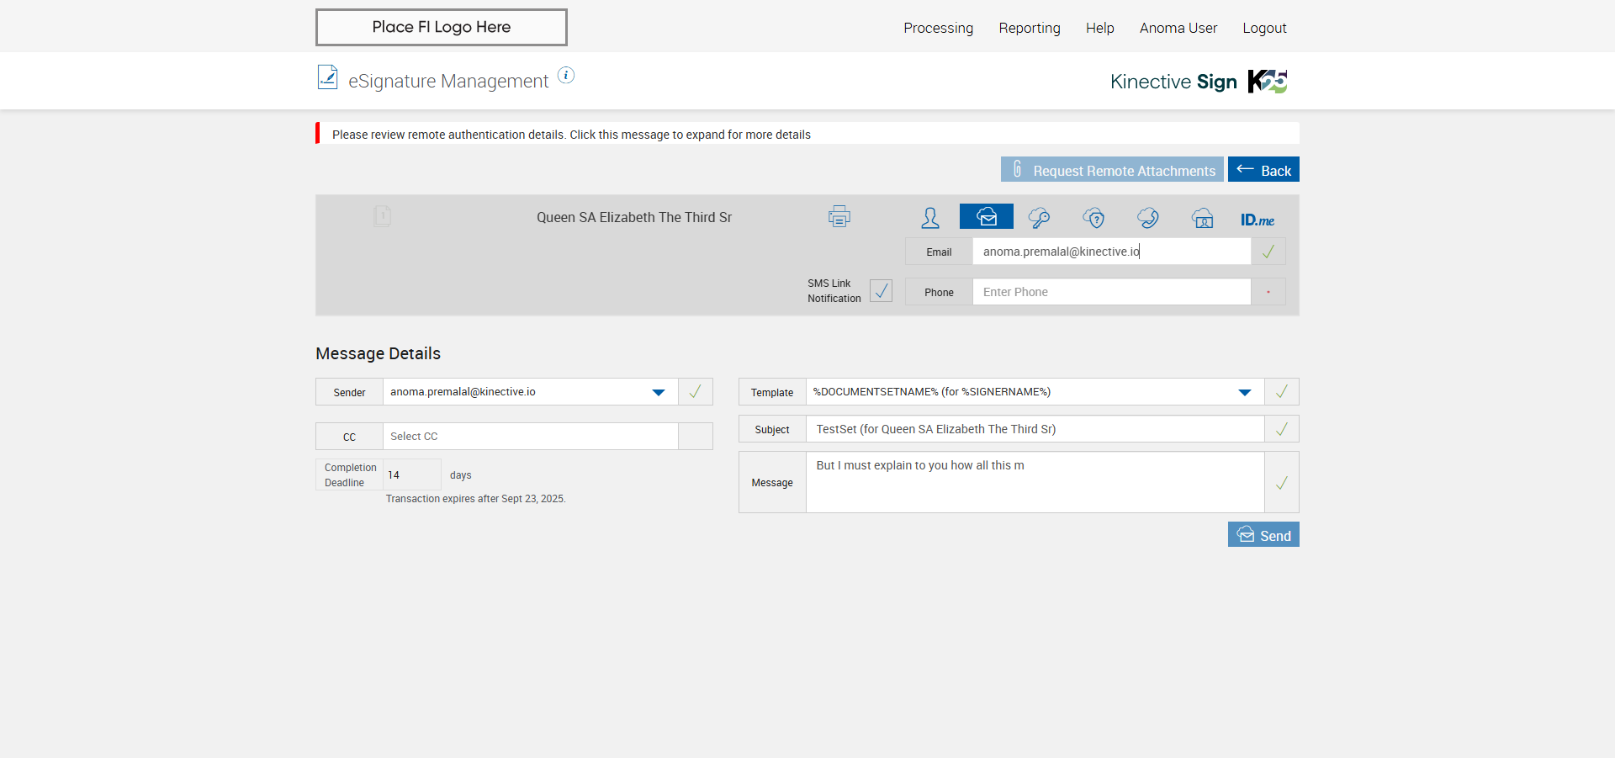Viewport: 1615px width, 758px height.
Task: Open the eSignature Management info icon
Action: tap(566, 76)
